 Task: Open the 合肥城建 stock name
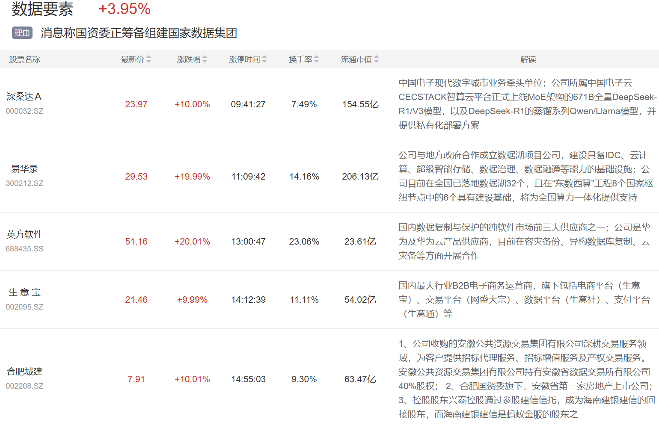(x=24, y=372)
